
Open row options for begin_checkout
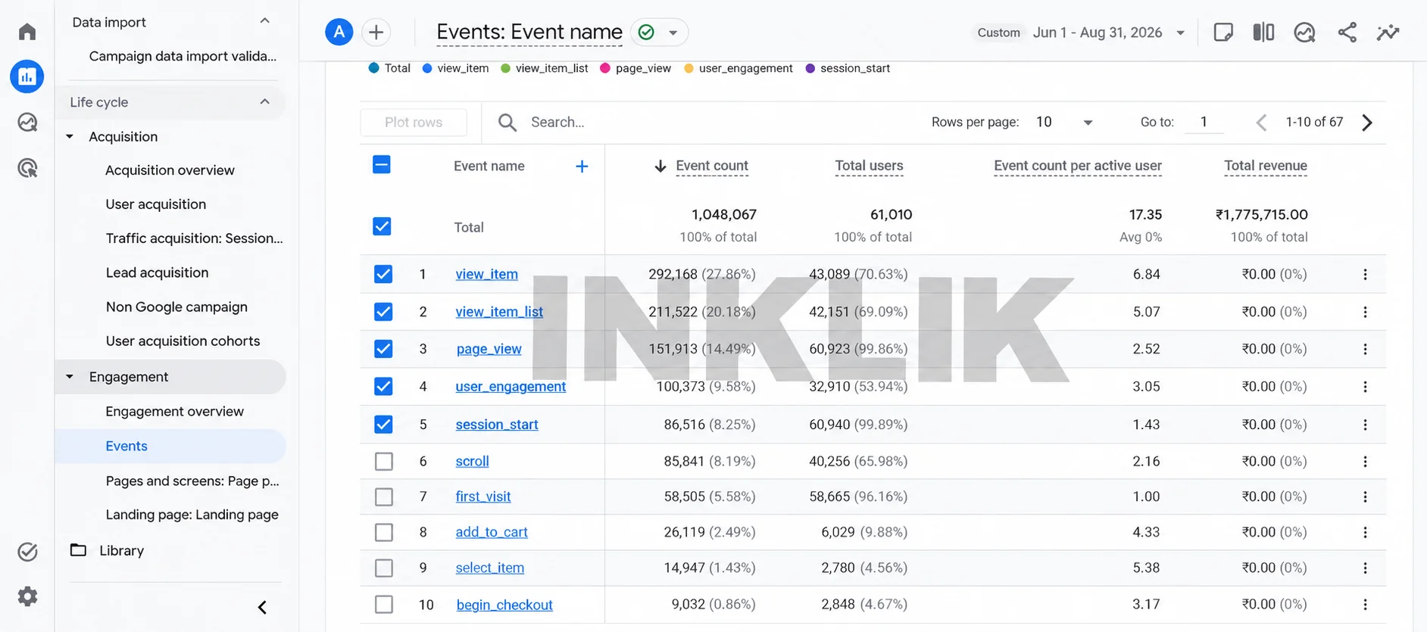tap(1365, 604)
